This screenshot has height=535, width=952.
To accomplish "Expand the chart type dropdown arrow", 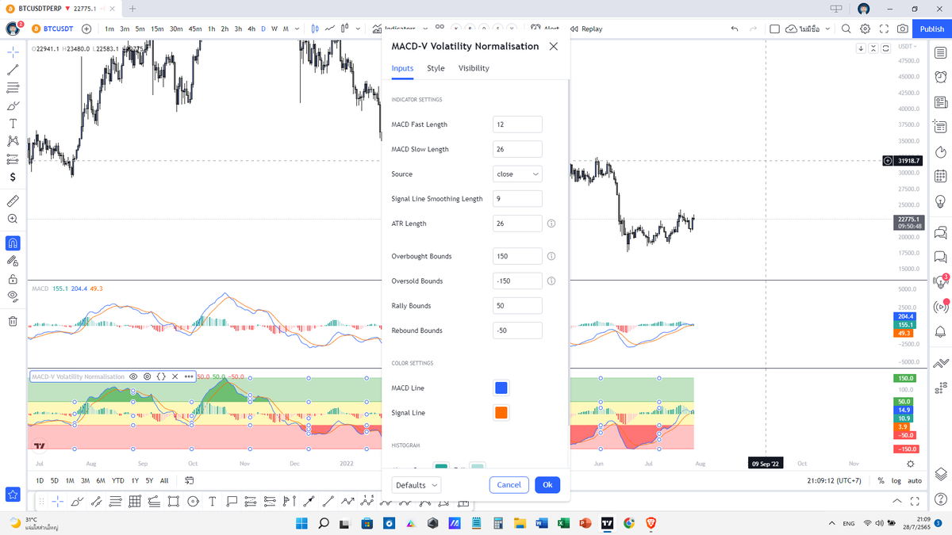I will [x=359, y=29].
